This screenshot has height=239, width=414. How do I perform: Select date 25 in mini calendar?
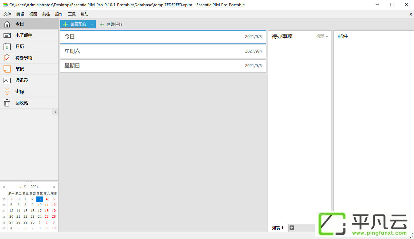[47, 217]
